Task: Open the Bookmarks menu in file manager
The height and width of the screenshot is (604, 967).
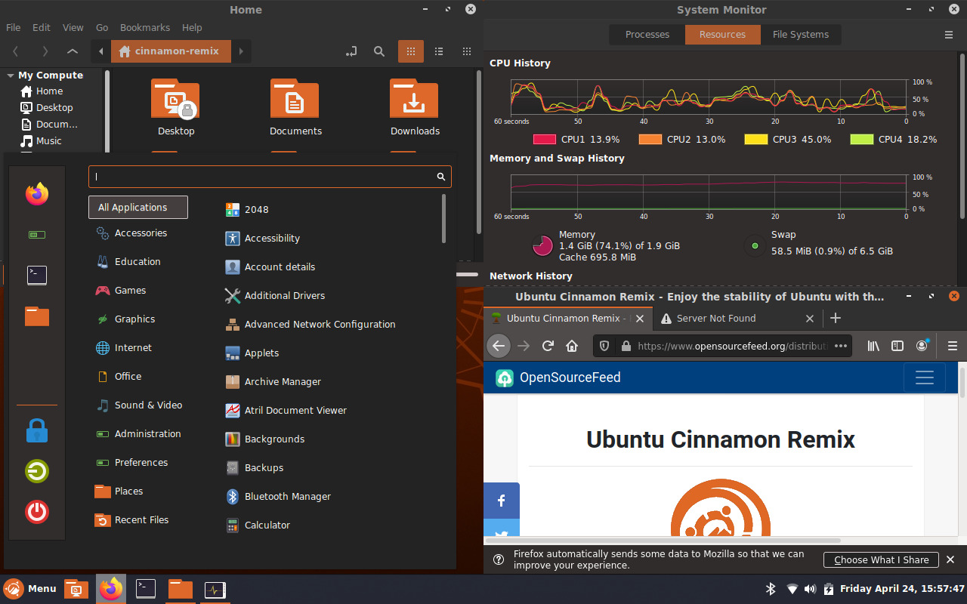Action: (x=144, y=27)
